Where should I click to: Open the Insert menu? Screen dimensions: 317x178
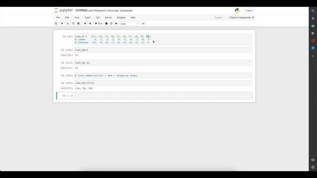[x=88, y=18]
